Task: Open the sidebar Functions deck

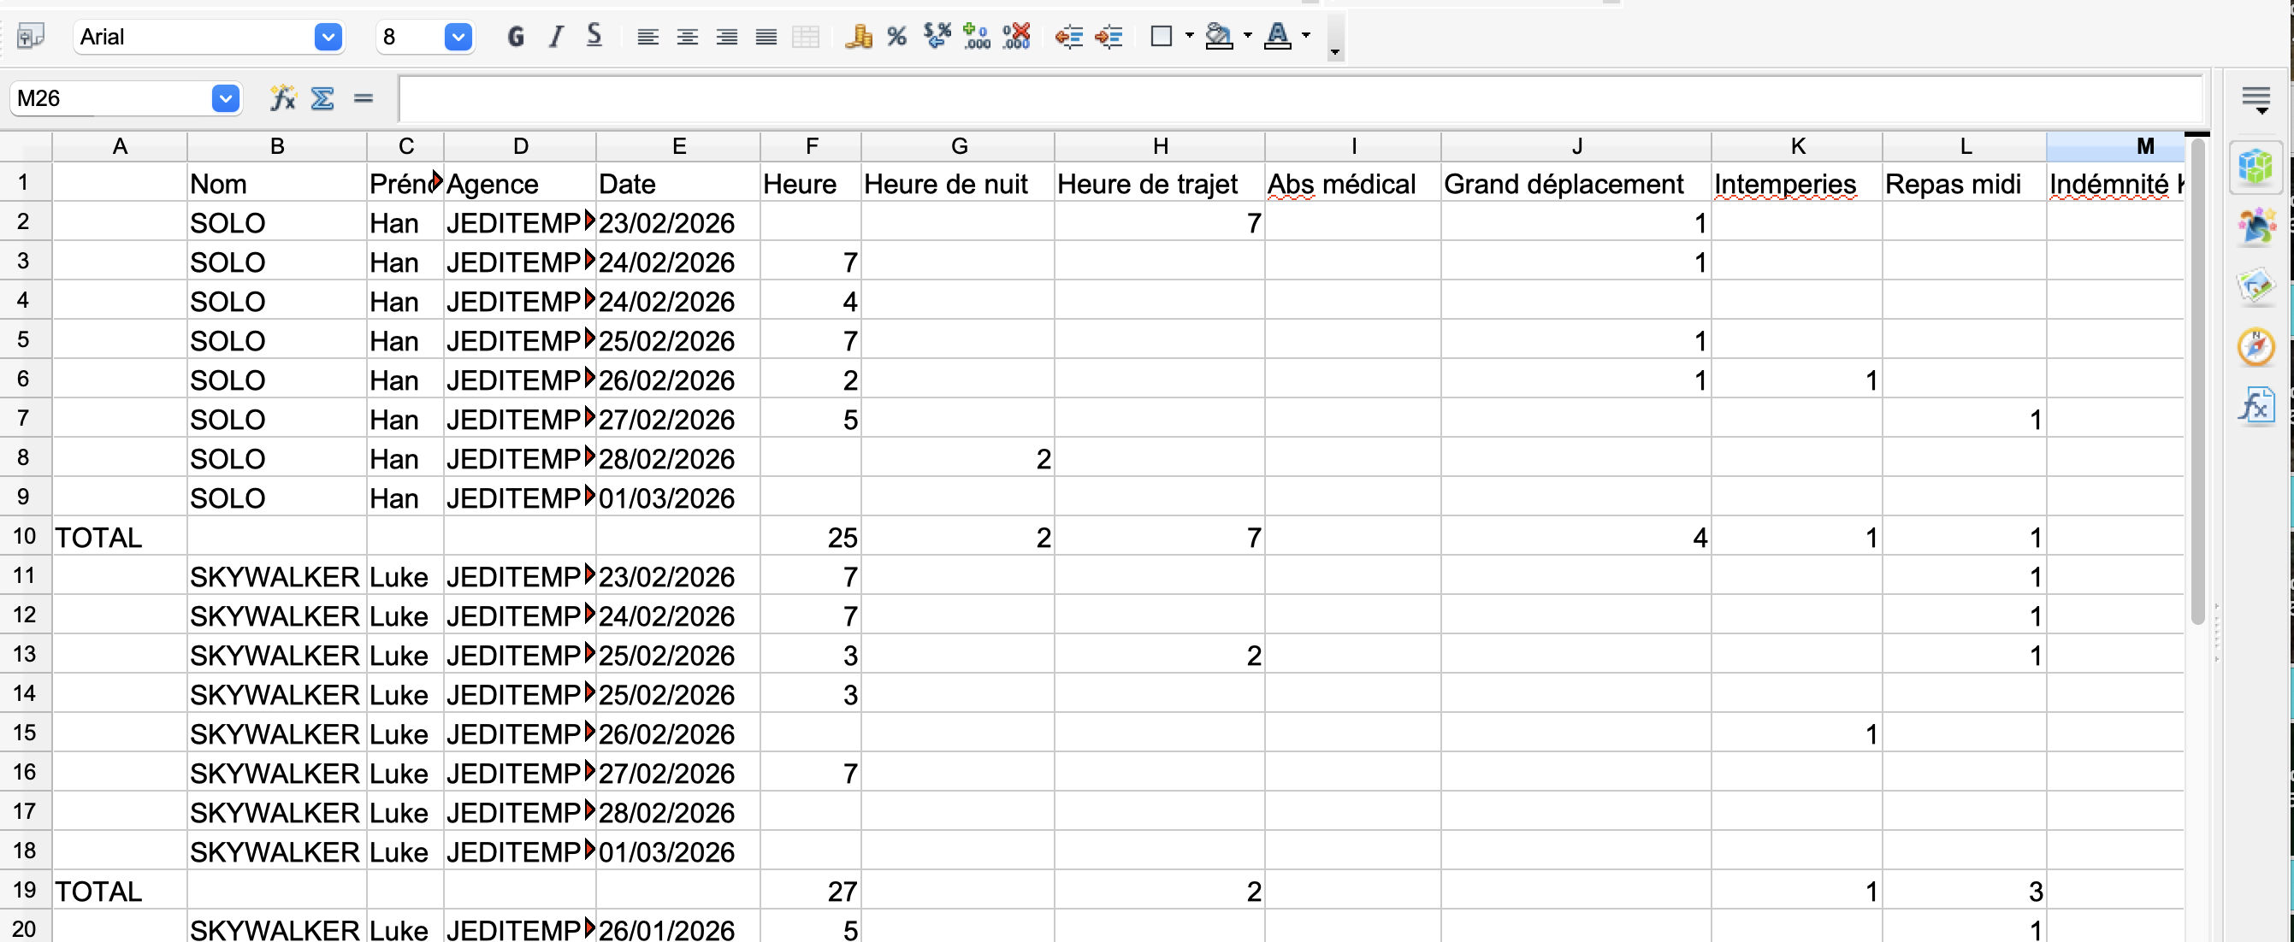Action: click(x=2256, y=406)
